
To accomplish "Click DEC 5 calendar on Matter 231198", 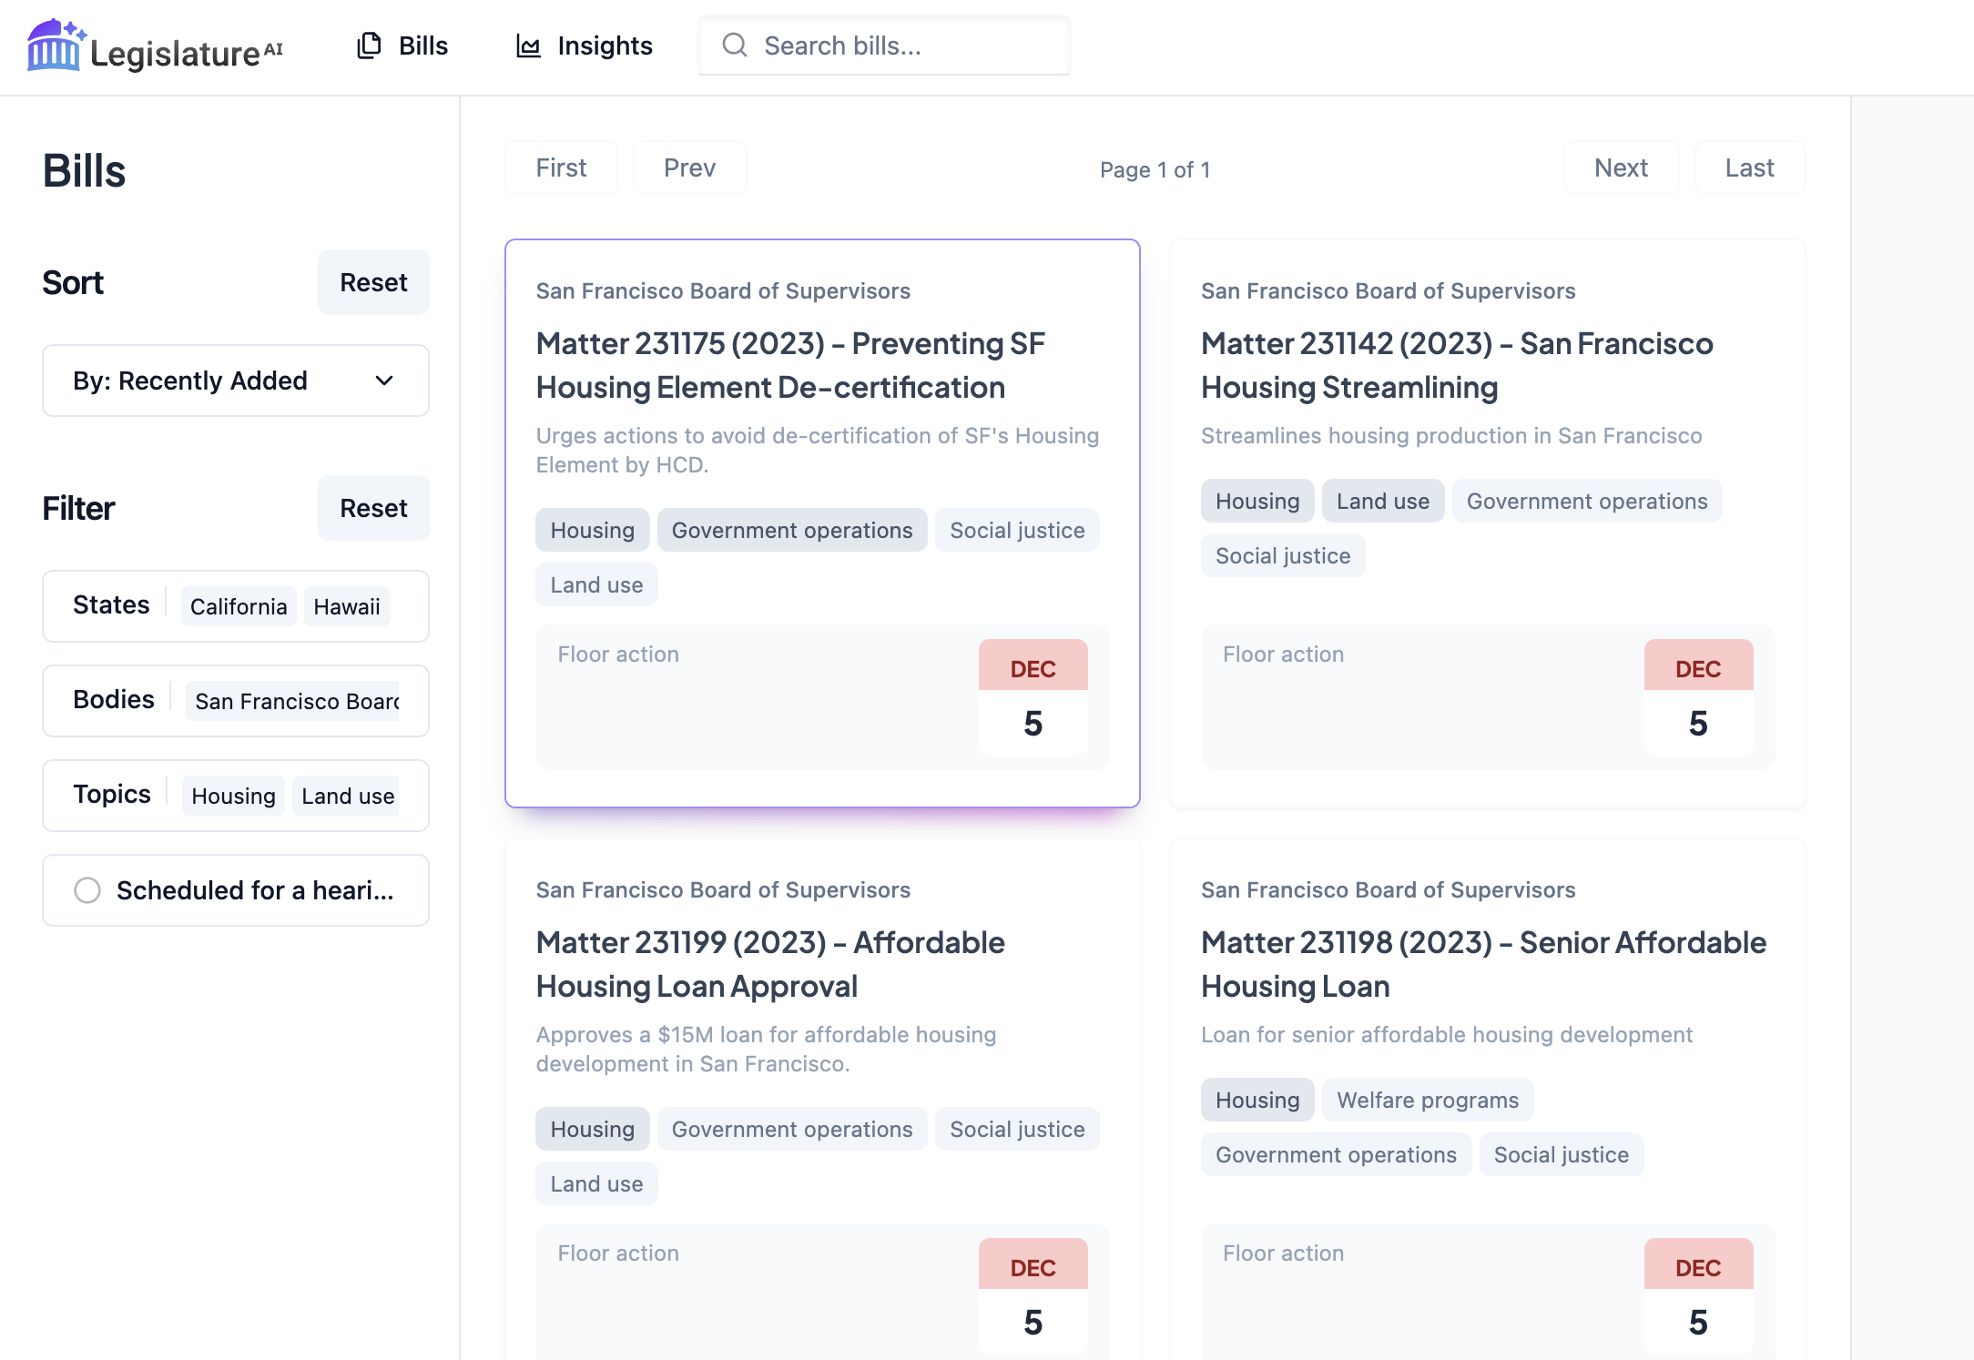I will pos(1697,1296).
